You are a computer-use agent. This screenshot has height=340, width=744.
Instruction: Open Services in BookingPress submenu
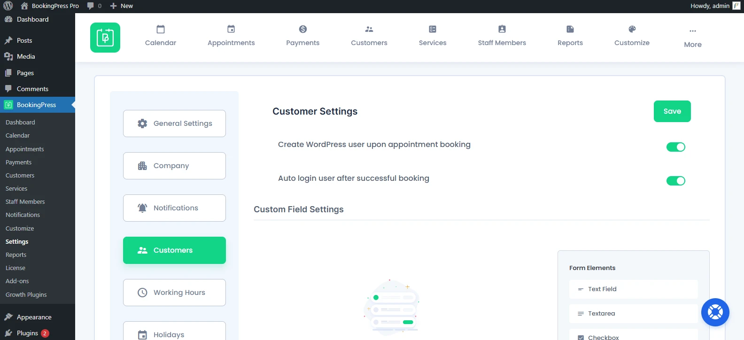[x=16, y=188]
